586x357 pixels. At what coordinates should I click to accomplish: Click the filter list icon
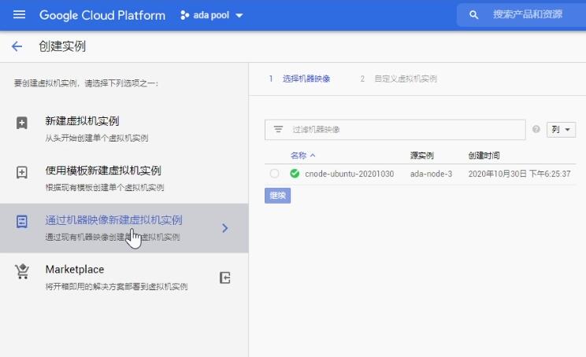[x=278, y=129]
